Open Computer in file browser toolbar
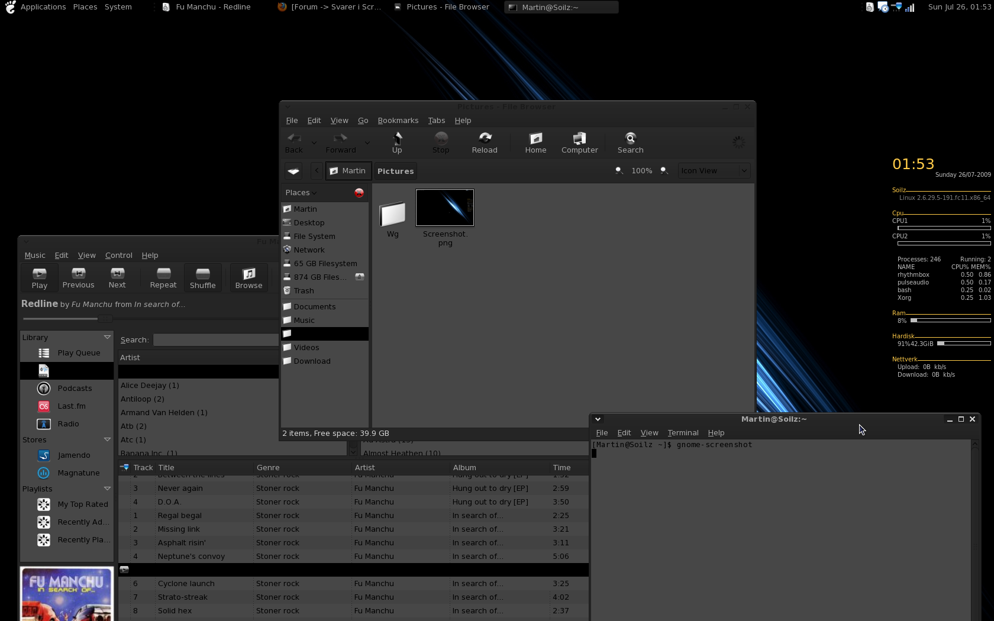This screenshot has height=621, width=994. click(580, 143)
